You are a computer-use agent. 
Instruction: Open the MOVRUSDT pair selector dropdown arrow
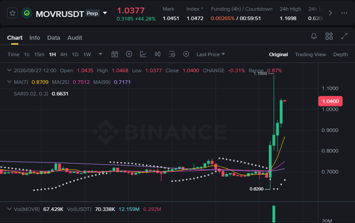[105, 13]
